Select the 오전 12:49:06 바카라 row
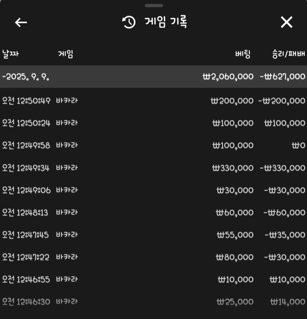 click(154, 190)
